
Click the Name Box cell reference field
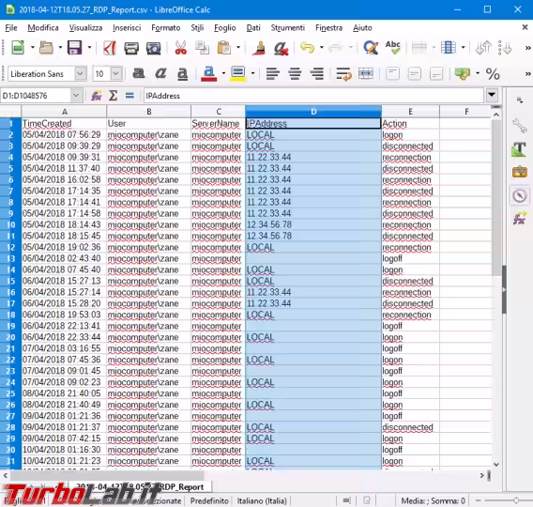36,96
